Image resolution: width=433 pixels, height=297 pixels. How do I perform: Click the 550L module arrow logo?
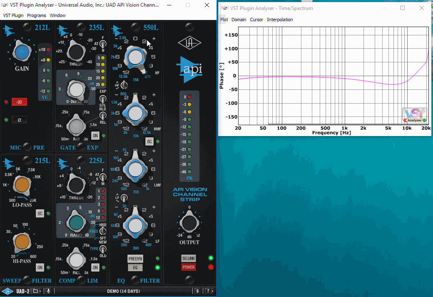117,30
